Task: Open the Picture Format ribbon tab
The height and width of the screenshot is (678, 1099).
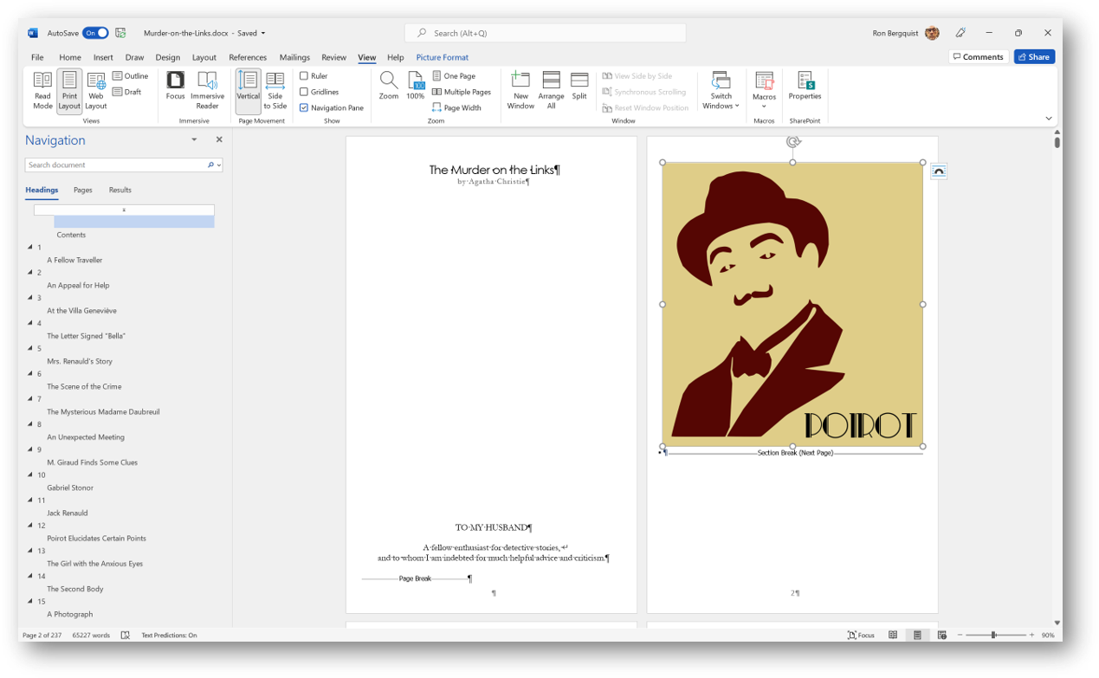Action: pos(442,57)
